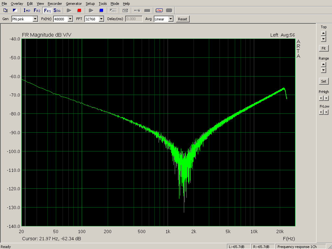Screen dimensions: 332x249
Task: Click the second gray play arrow icon
Action: 91,10
